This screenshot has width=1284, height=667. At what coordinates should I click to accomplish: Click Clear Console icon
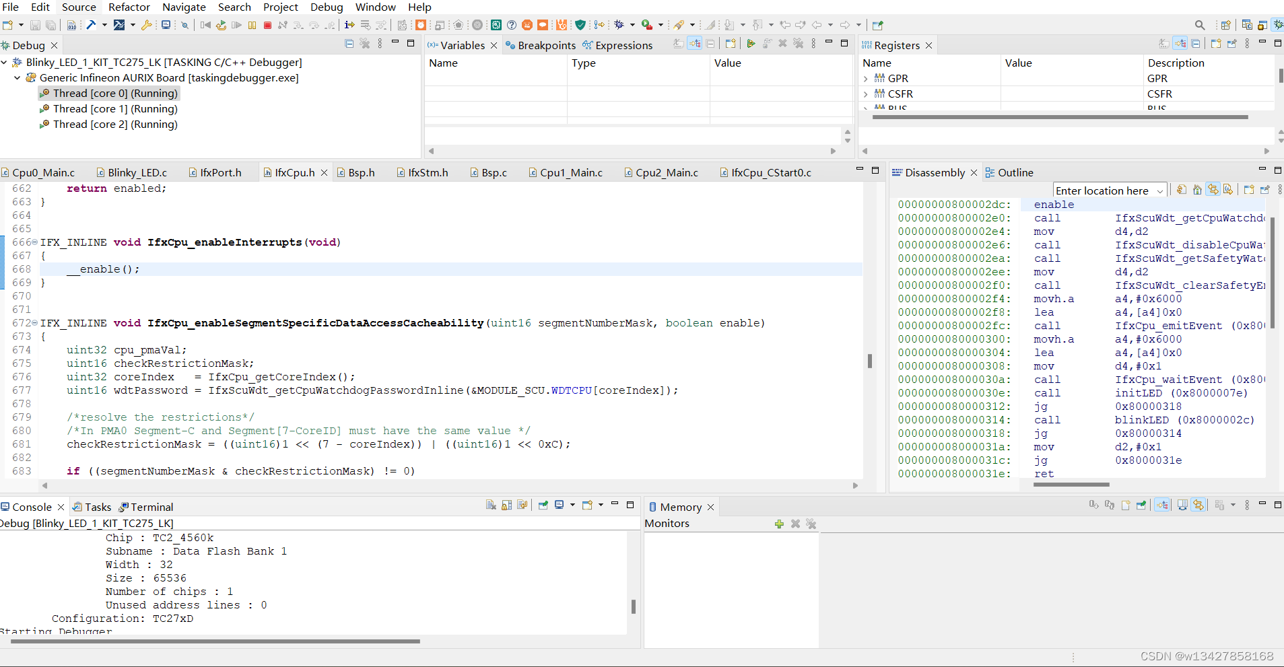(490, 505)
